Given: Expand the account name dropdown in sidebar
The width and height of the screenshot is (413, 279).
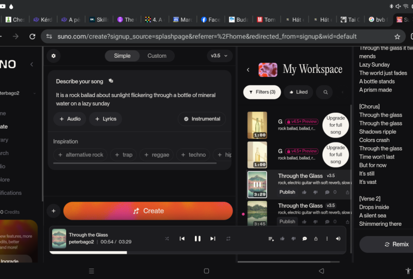Looking at the screenshot, I should [x=35, y=93].
